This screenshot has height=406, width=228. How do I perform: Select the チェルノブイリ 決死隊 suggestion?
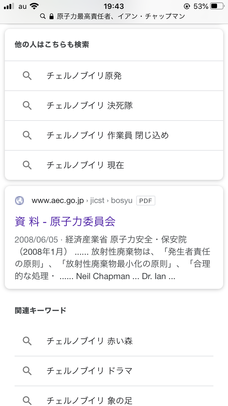[90, 106]
